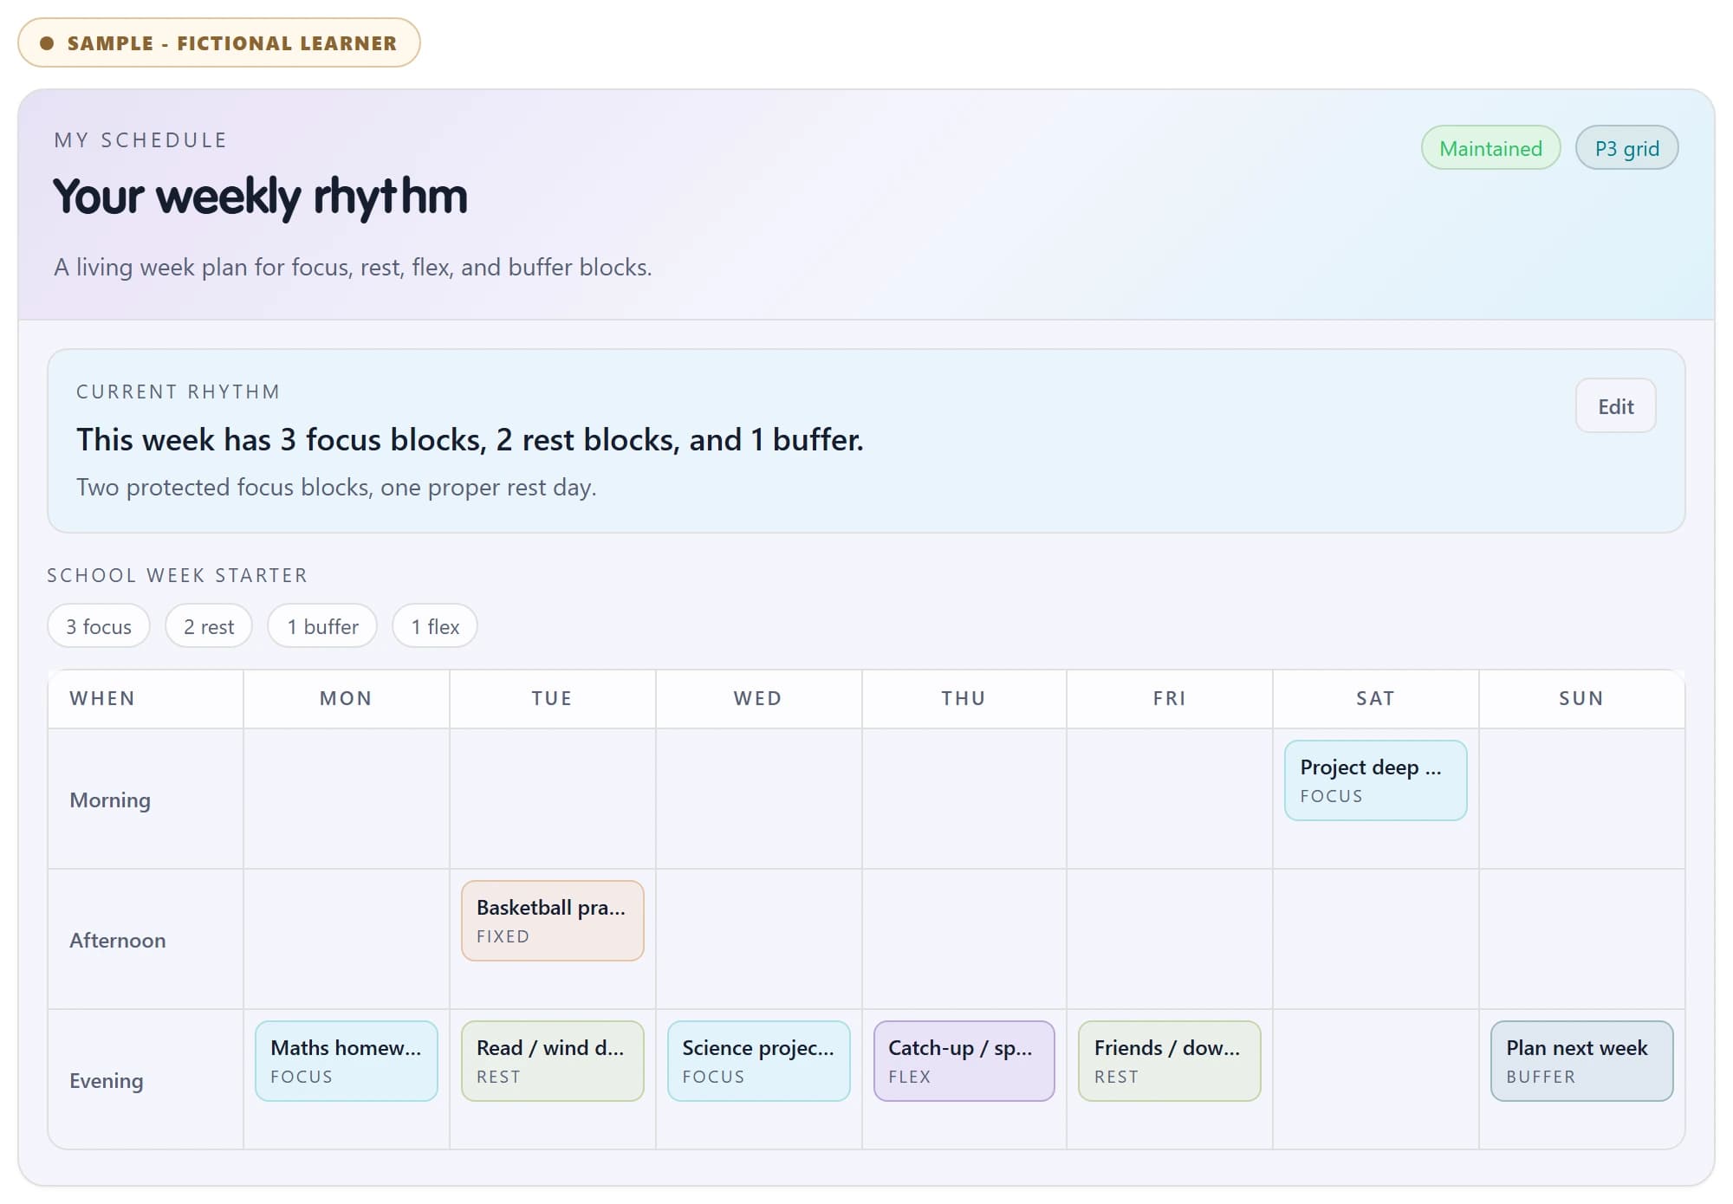This screenshot has width=1733, height=1204.
Task: Open the Catch-up flex block on Thursday
Action: 964,1061
